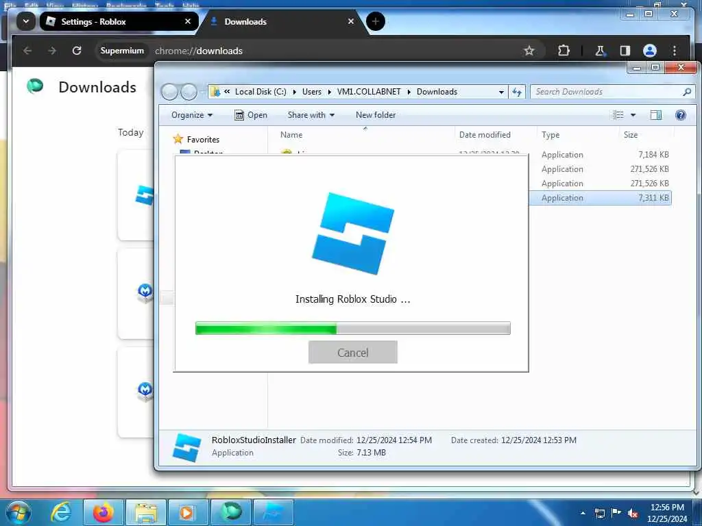Close the Settings - Roblox tab

tap(188, 21)
